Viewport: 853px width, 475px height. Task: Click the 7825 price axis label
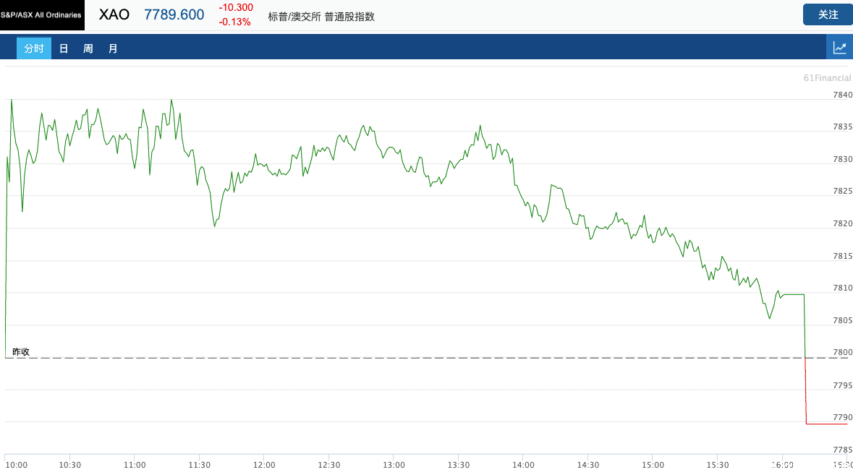pos(843,191)
